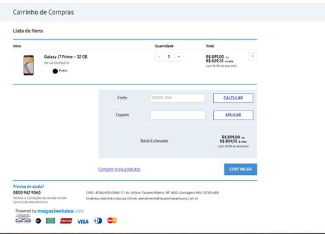Image resolution: width=325 pixels, height=234 pixels.
Task: Click the magazineluiza.com logo link
Action: click(60, 211)
